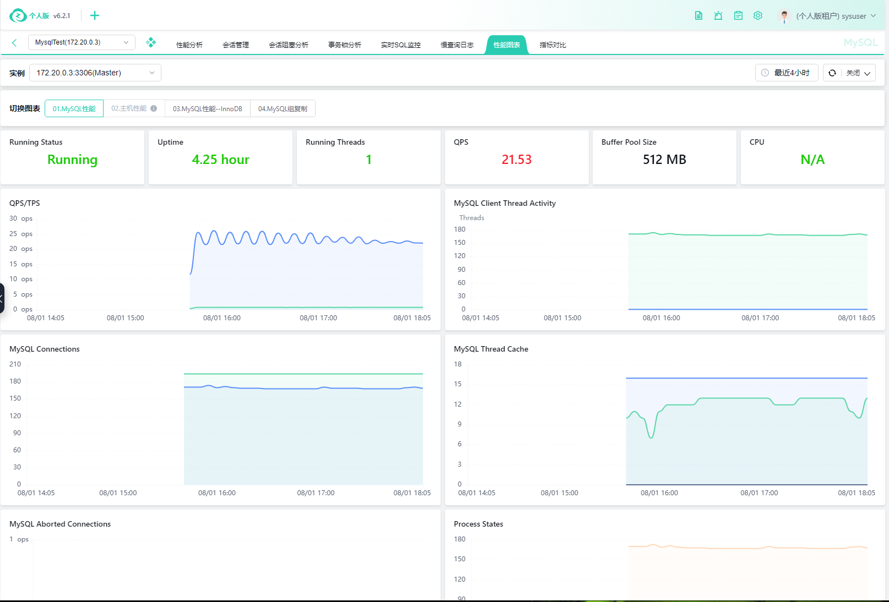Screen dimensions: 889x602
Task: Switch to the 会话管理 tab
Action: point(236,45)
